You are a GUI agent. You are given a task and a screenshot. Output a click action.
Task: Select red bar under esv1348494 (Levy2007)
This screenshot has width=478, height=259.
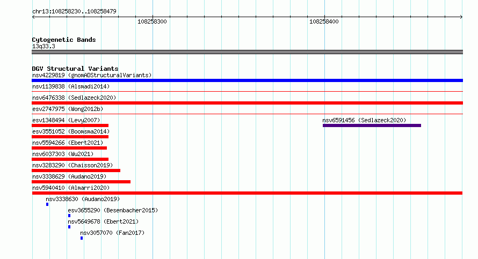(70, 125)
